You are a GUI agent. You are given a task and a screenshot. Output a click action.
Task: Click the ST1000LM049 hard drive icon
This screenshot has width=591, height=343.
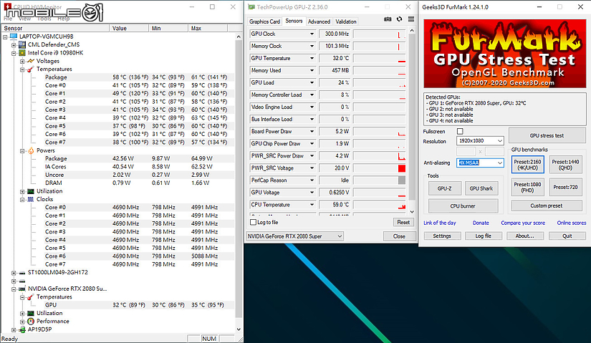22,273
